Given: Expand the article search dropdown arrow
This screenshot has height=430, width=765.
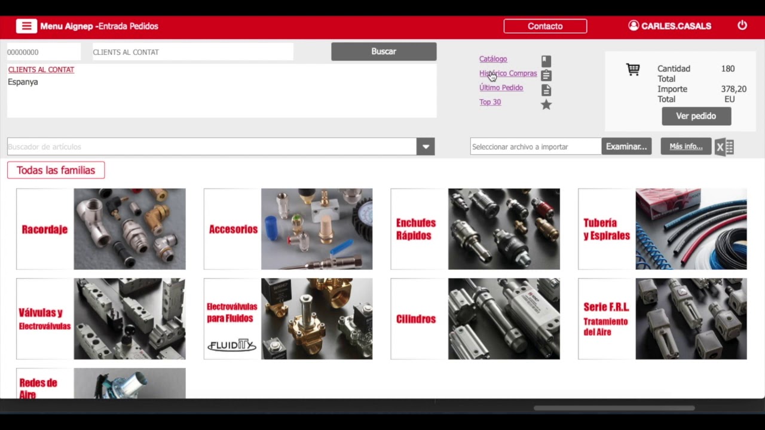Looking at the screenshot, I should tap(426, 146).
